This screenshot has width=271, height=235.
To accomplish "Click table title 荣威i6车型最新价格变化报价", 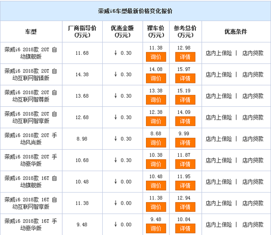I will (135, 11).
